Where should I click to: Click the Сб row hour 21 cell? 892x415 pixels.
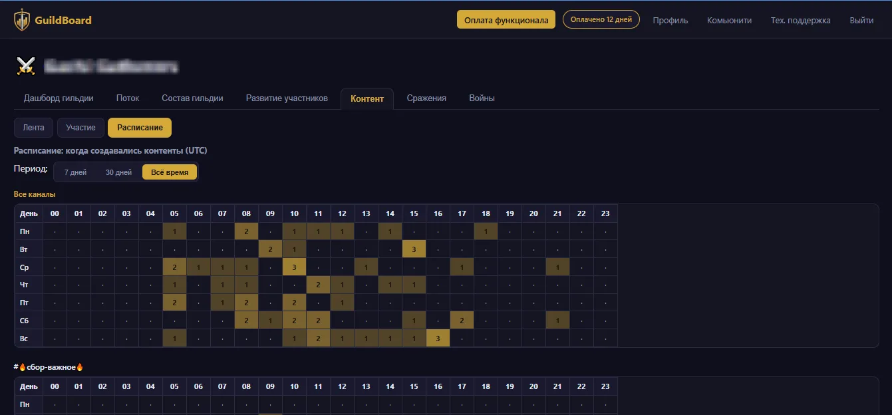pos(557,321)
